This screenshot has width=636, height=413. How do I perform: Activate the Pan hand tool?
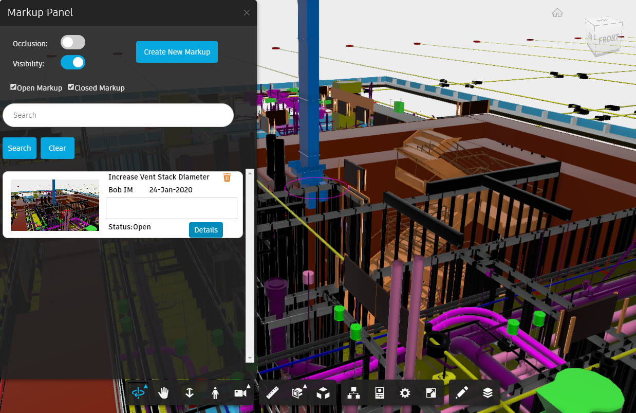click(163, 393)
